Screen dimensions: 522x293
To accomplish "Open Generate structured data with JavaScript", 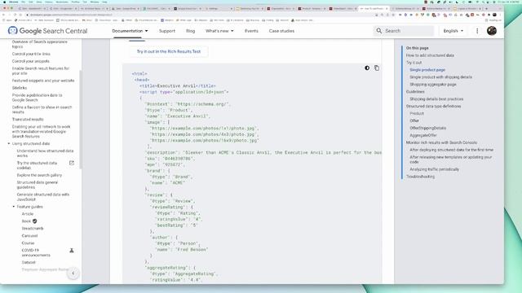I will (x=43, y=197).
